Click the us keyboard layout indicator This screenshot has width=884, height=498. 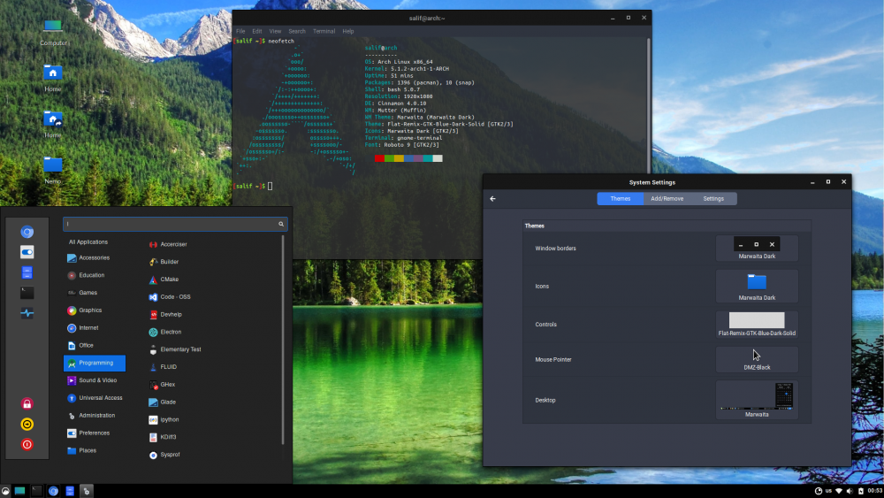tap(829, 491)
